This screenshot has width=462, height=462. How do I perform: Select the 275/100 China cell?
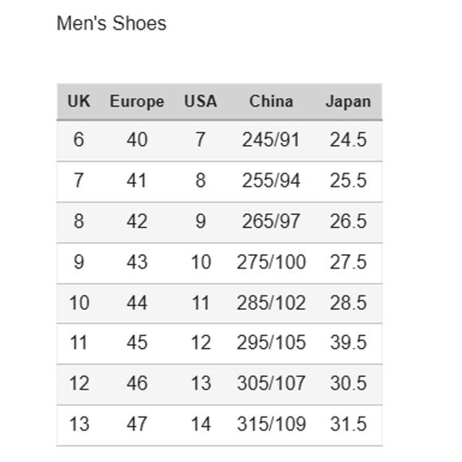tap(272, 262)
